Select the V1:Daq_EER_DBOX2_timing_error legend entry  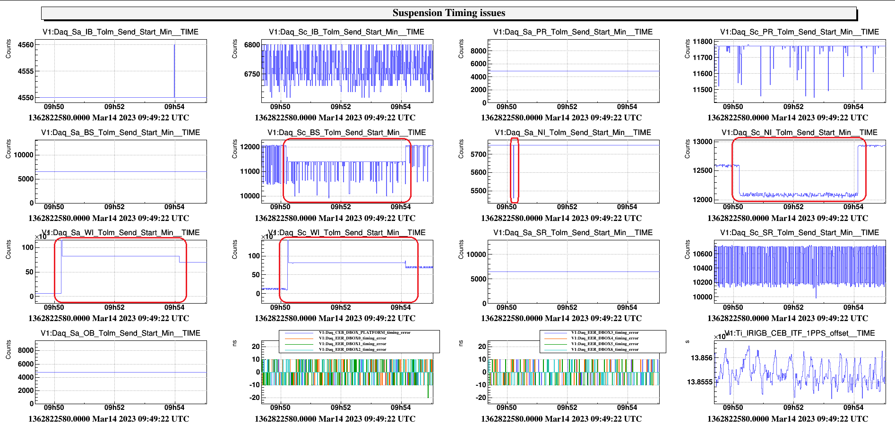tap(352, 349)
